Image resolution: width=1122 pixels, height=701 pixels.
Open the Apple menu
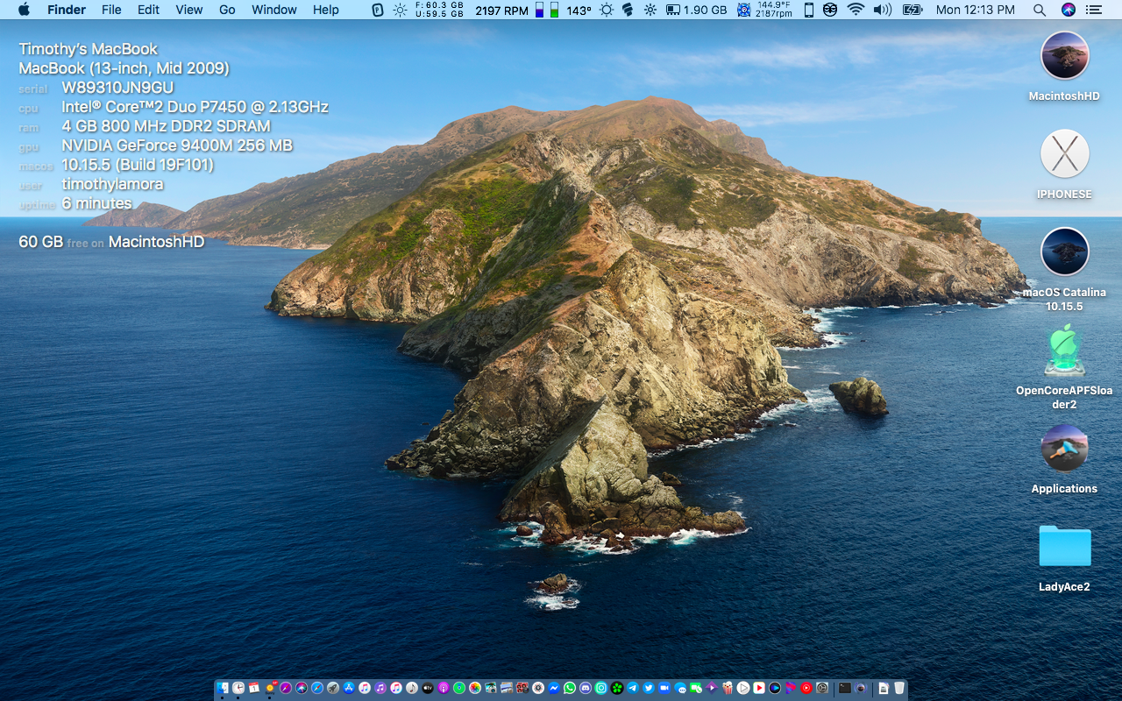(24, 10)
